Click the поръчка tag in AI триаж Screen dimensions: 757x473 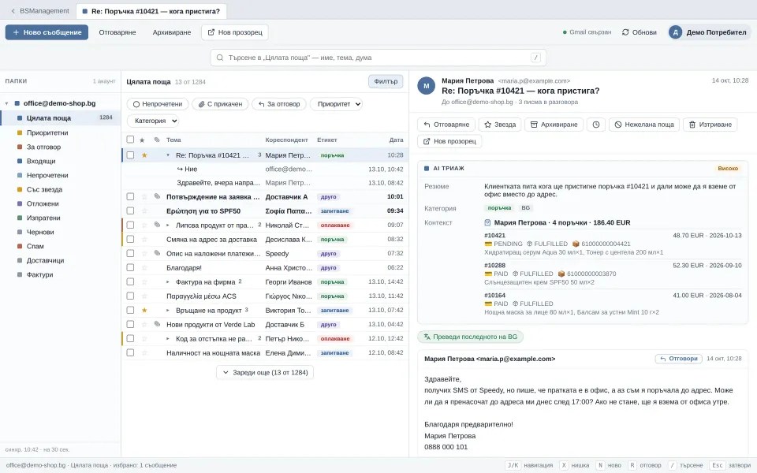[x=499, y=208]
